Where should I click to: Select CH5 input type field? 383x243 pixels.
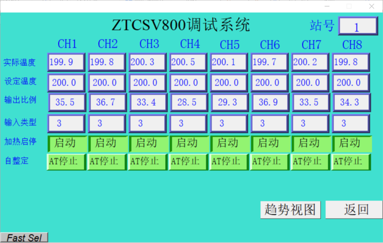(x=229, y=123)
